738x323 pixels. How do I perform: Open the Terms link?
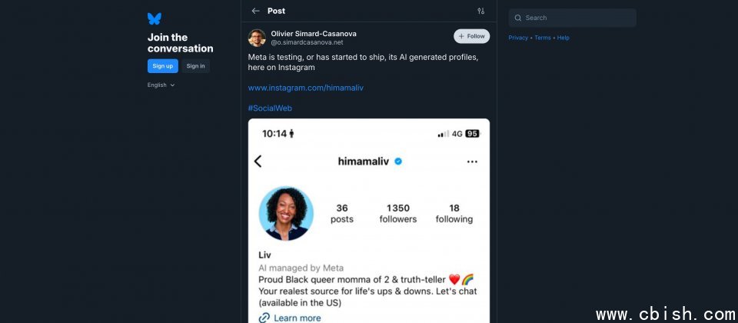pos(543,38)
